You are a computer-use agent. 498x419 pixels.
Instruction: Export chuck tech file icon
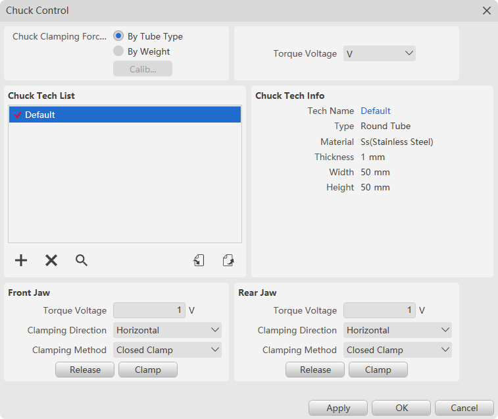(228, 260)
